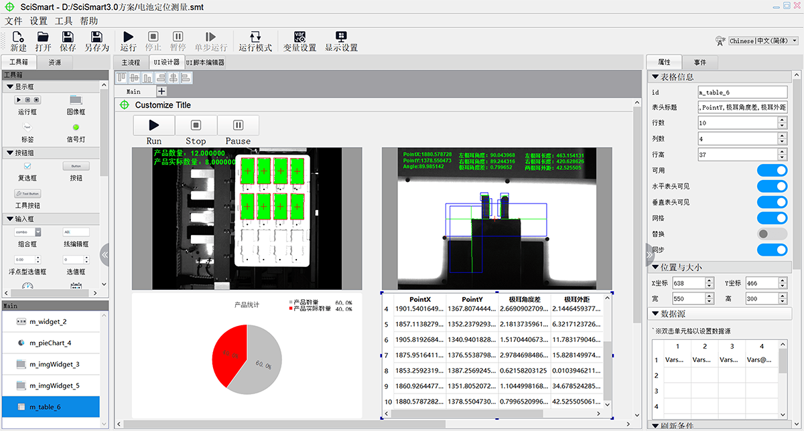Screen dimensions: 804x431
Task: Click the 暂停 (Pause) toolbar icon
Action: (x=178, y=37)
